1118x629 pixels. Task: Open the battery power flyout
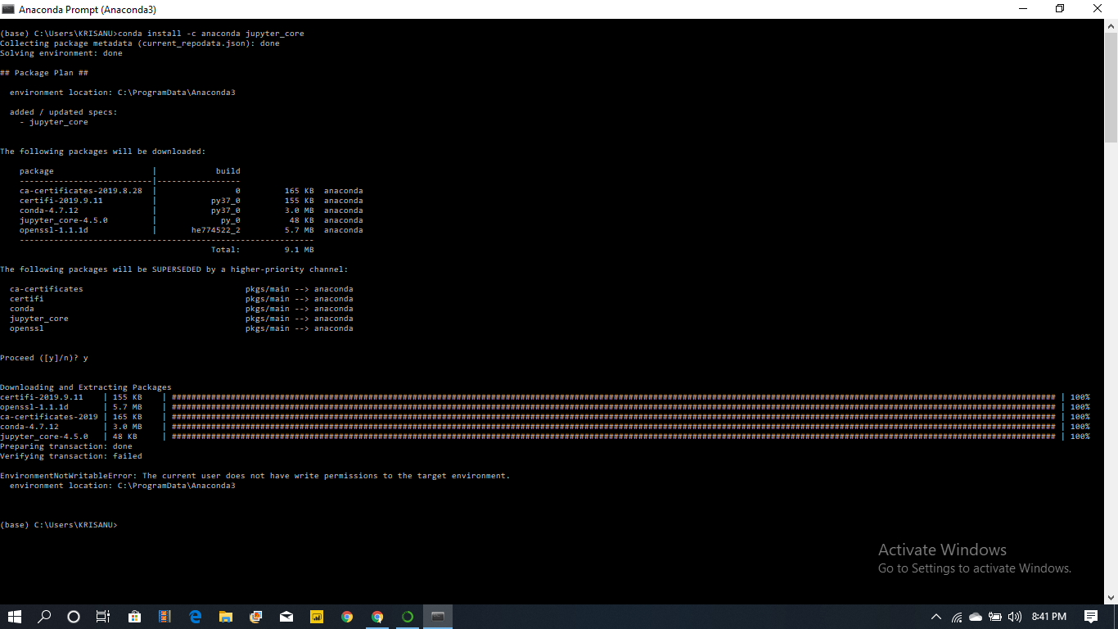pyautogui.click(x=995, y=617)
